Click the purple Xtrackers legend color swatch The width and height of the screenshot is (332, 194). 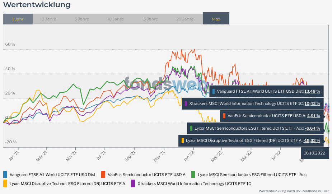[x=133, y=184]
